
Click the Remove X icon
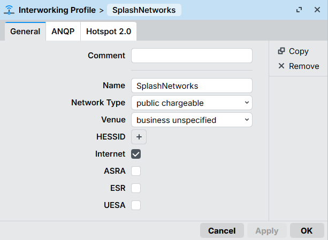[281, 66]
